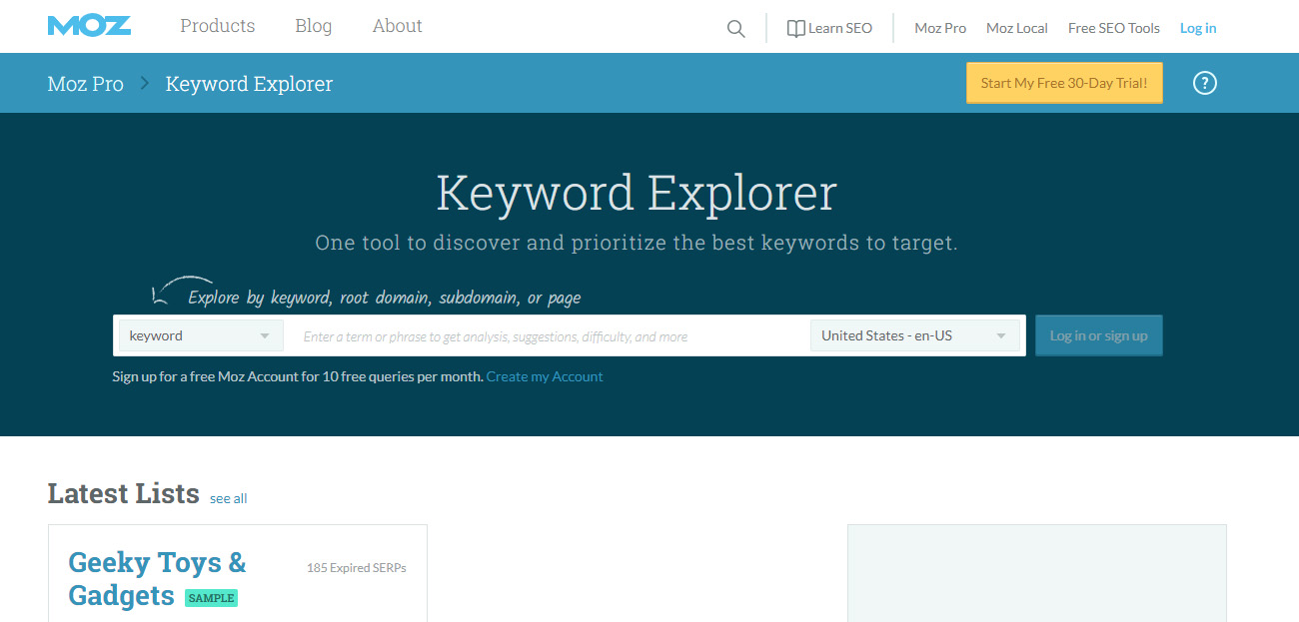Open the United States - en-US locale dropdown

(x=915, y=335)
